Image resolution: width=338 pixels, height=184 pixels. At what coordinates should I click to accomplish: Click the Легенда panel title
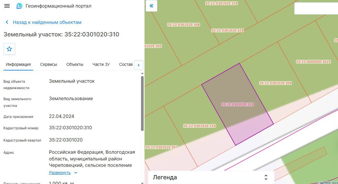tap(165, 177)
